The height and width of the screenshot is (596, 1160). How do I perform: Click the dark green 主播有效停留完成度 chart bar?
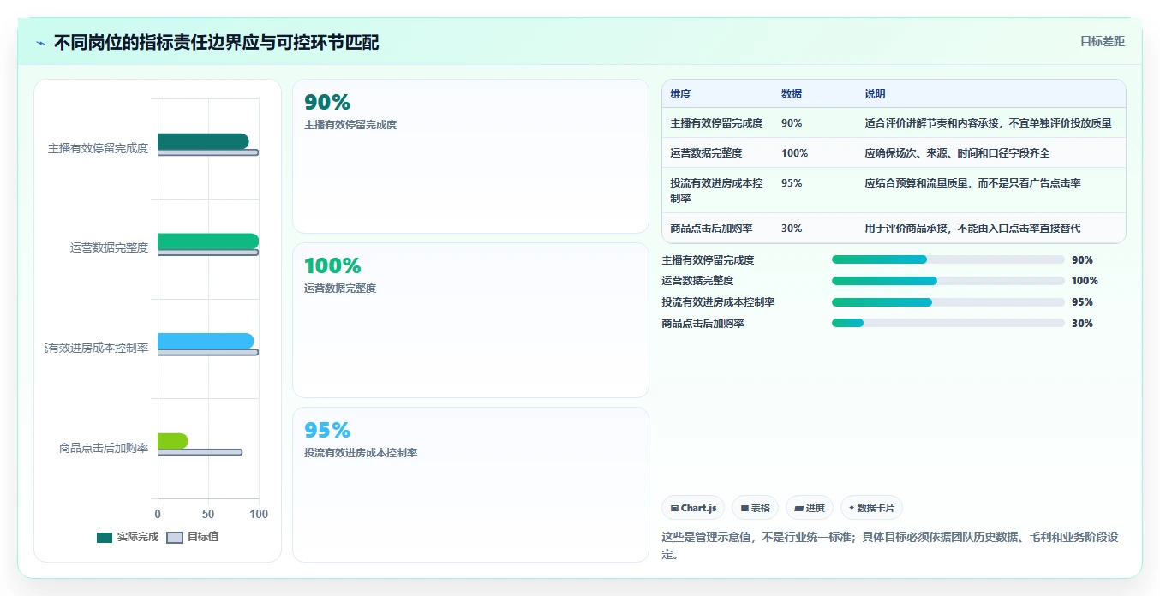[x=203, y=141]
